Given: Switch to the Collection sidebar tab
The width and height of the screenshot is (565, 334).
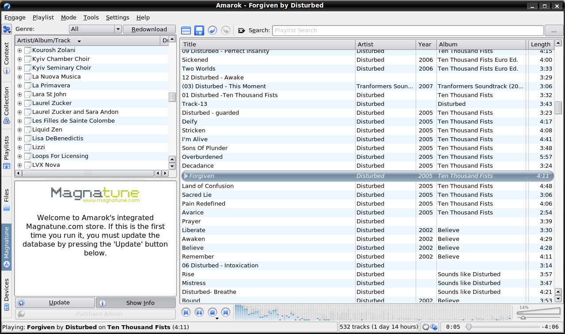Looking at the screenshot, I should (7, 105).
